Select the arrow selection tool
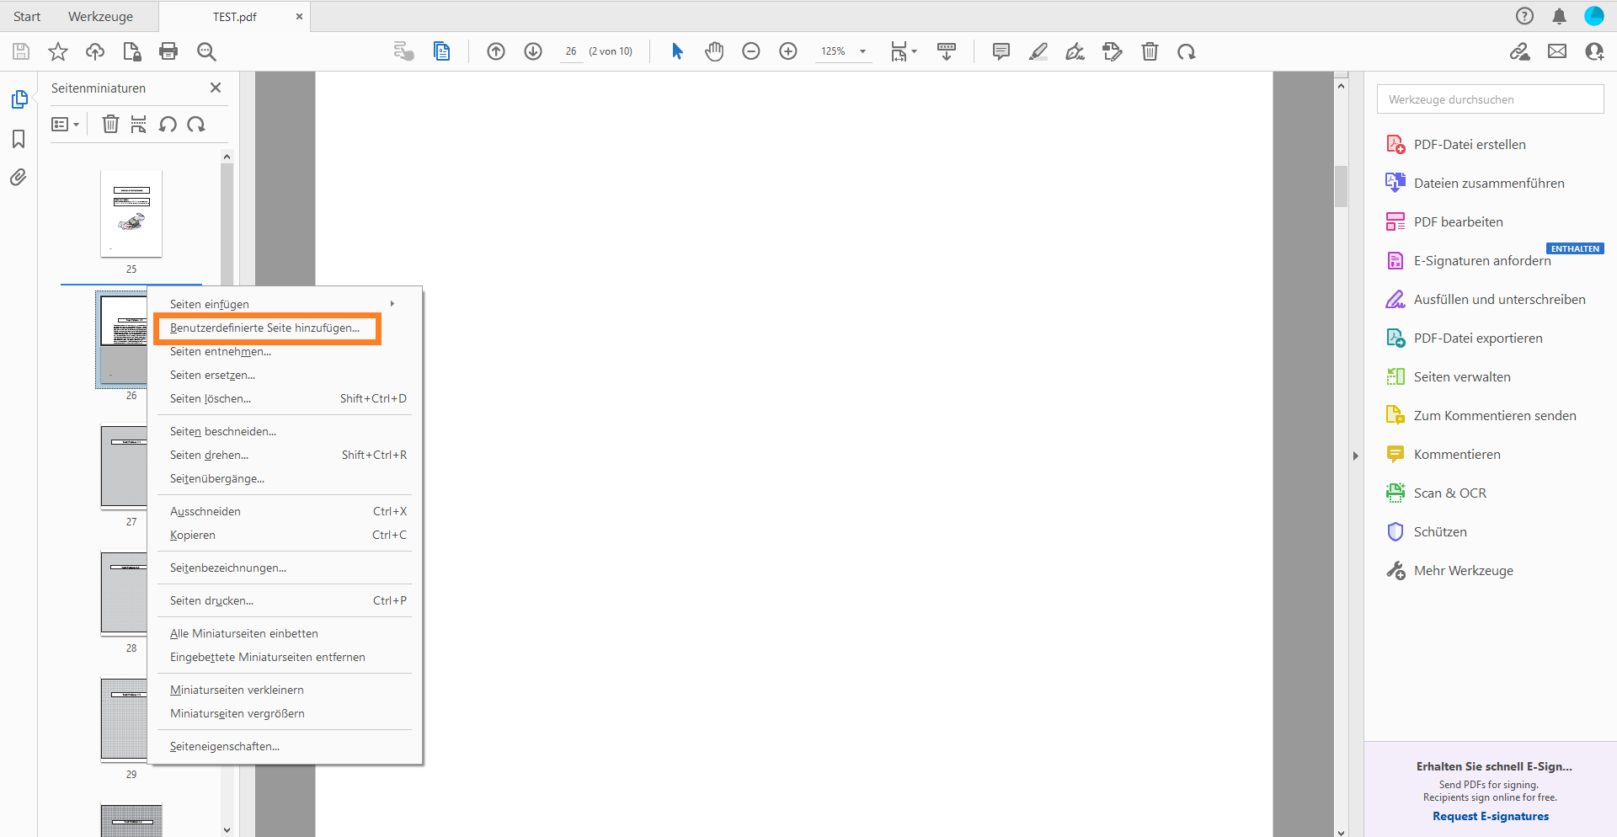This screenshot has width=1617, height=837. [677, 51]
